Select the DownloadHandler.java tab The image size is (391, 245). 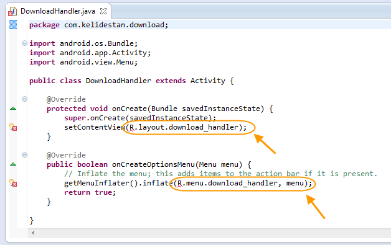(x=59, y=11)
